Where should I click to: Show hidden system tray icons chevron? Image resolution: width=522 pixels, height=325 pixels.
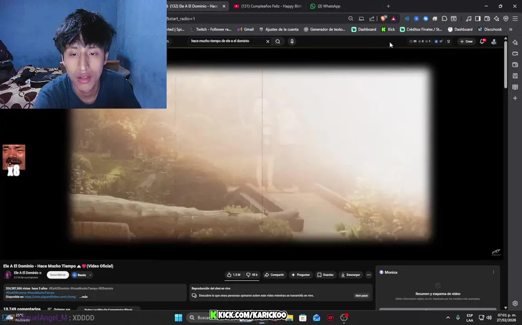pyautogui.click(x=448, y=318)
